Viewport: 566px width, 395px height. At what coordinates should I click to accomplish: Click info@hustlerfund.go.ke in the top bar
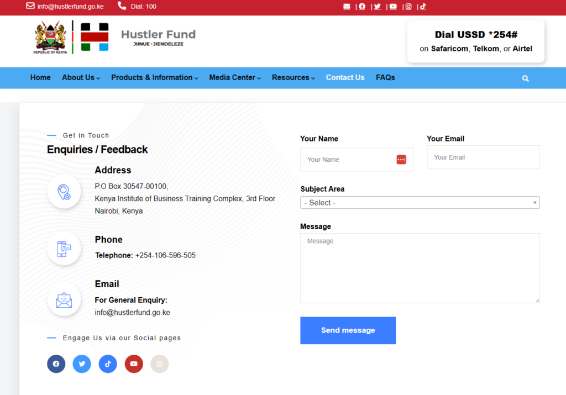pos(70,7)
